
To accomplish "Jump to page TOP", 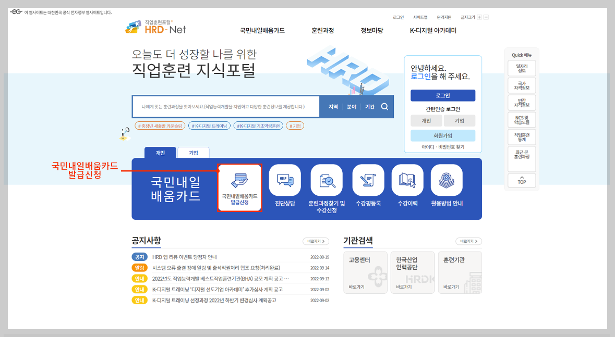I will [x=522, y=180].
